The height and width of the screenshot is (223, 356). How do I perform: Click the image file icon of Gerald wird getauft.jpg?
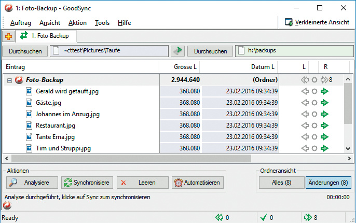point(29,91)
